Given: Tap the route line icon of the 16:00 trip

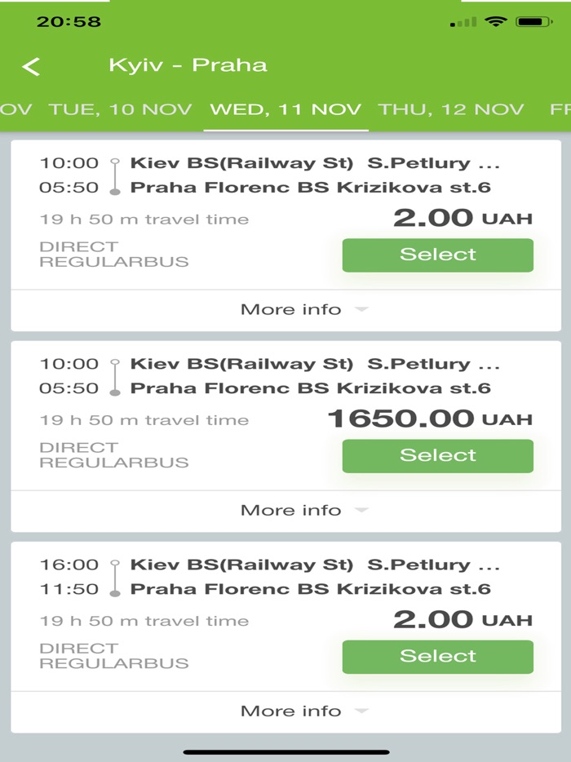Looking at the screenshot, I should pyautogui.click(x=115, y=577).
